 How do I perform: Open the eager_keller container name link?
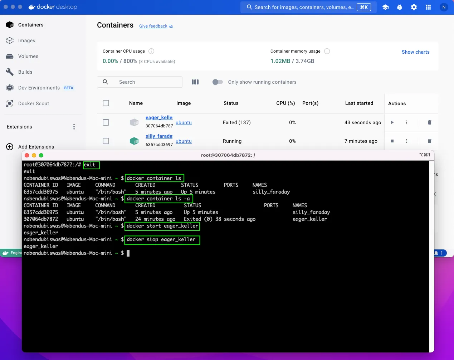159,117
